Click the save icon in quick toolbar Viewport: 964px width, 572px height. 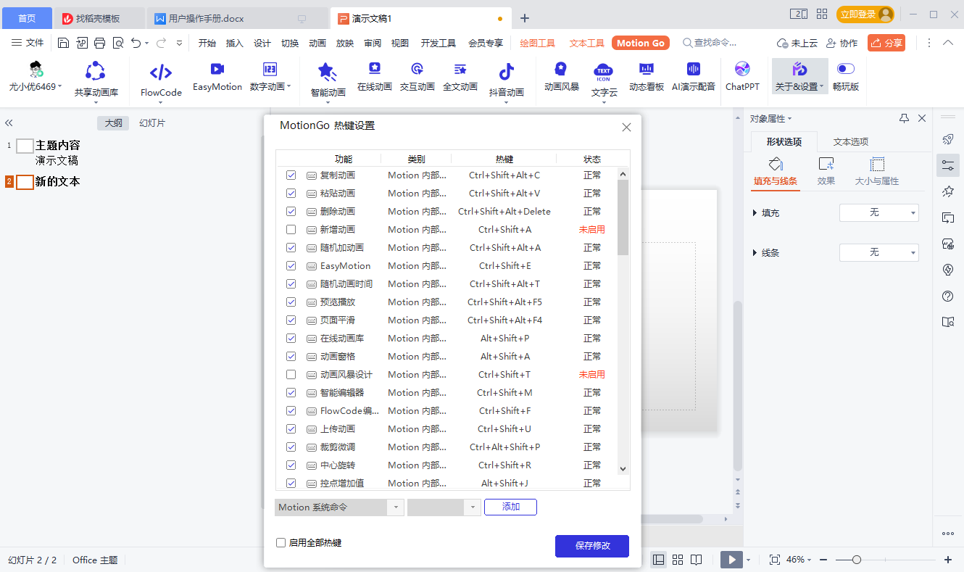(x=63, y=43)
